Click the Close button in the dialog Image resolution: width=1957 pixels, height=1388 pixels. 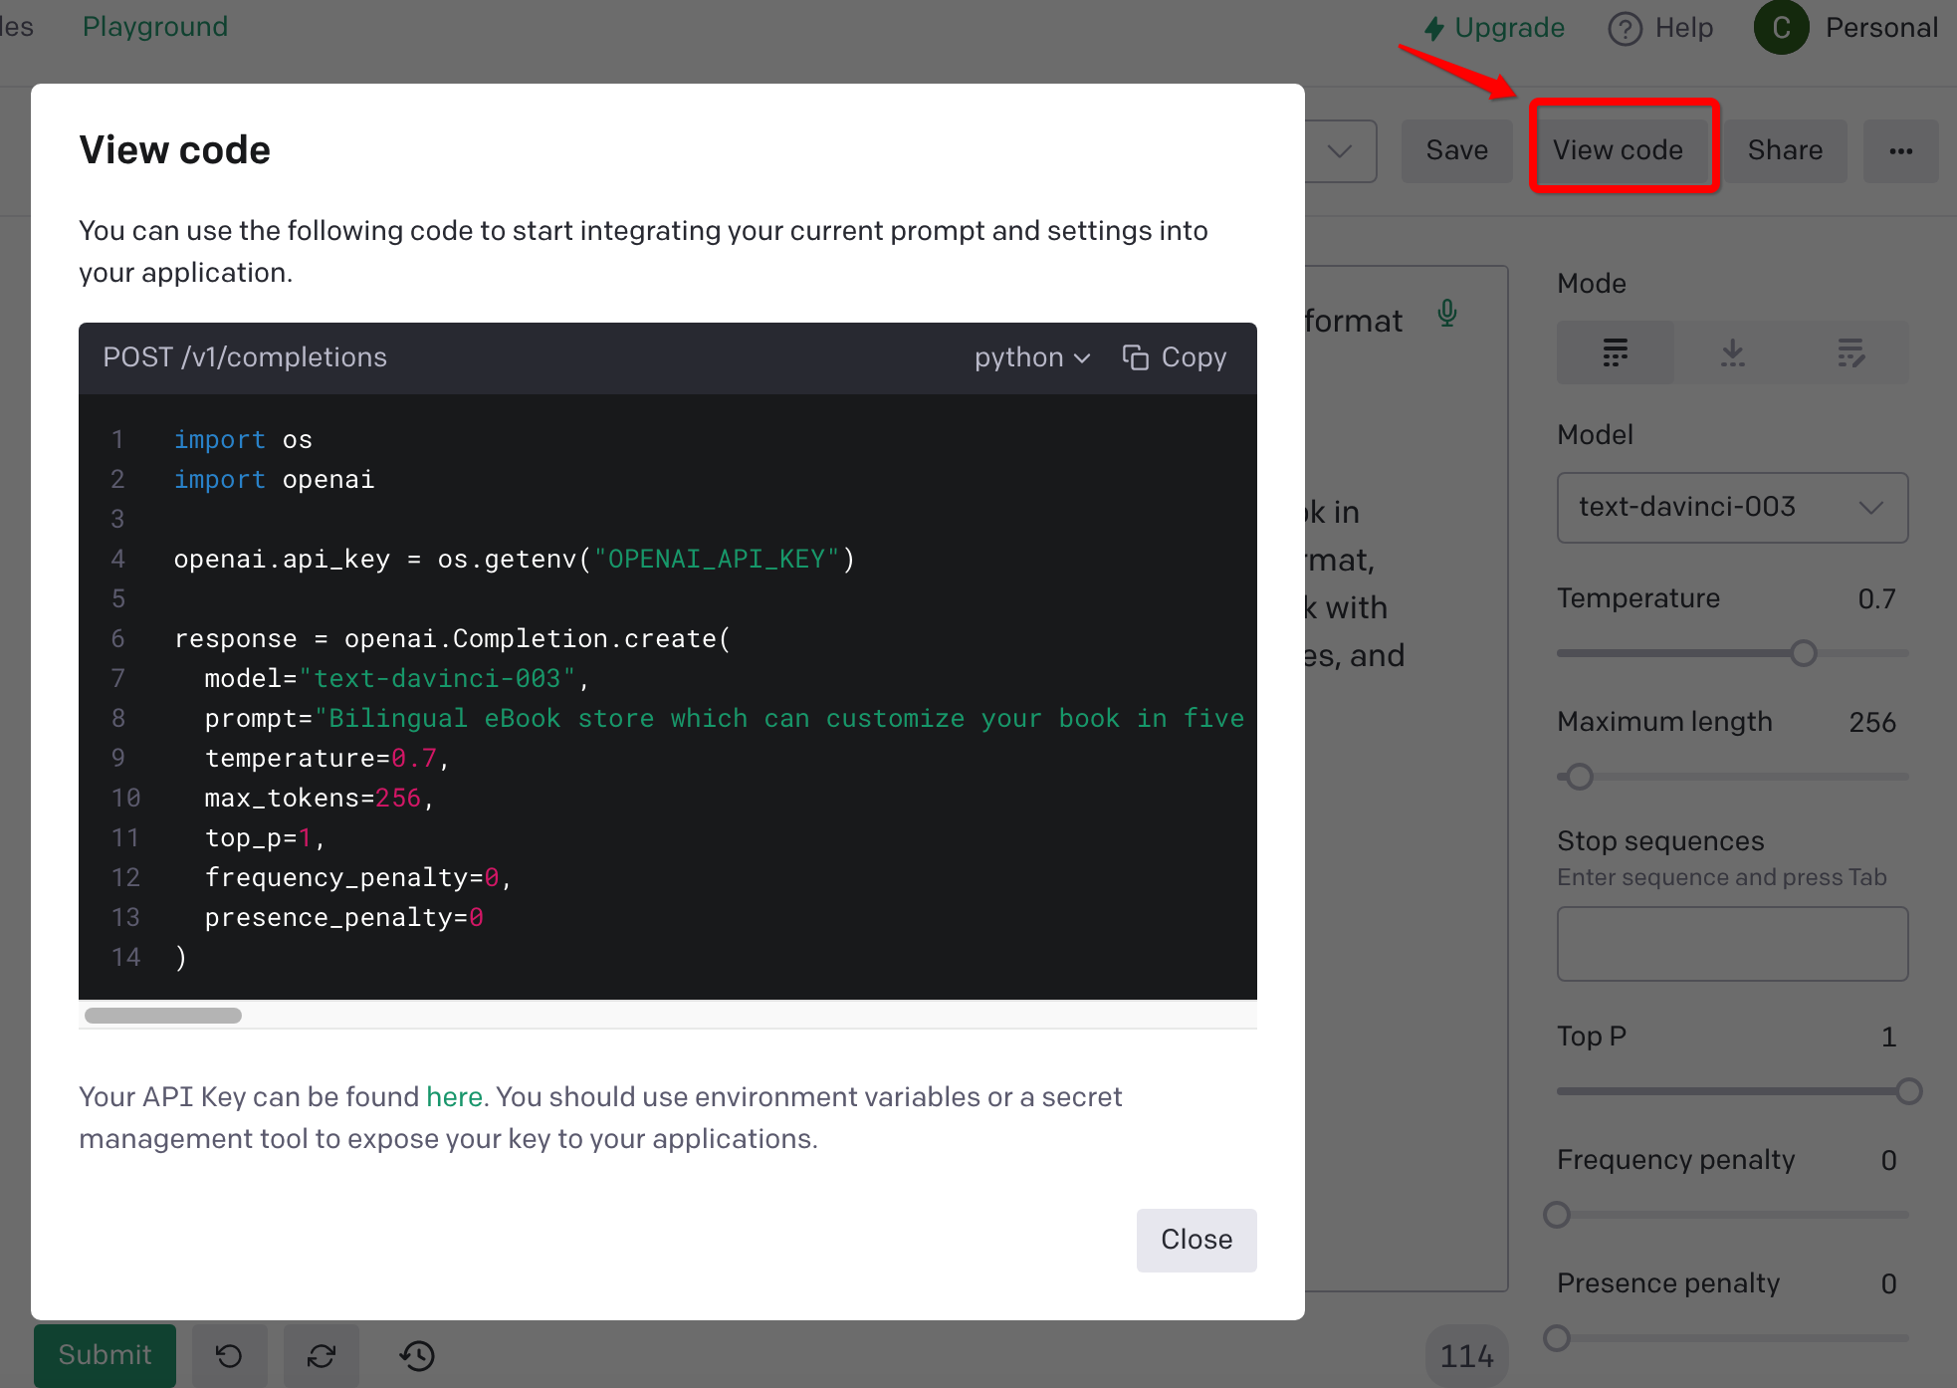[x=1196, y=1240]
